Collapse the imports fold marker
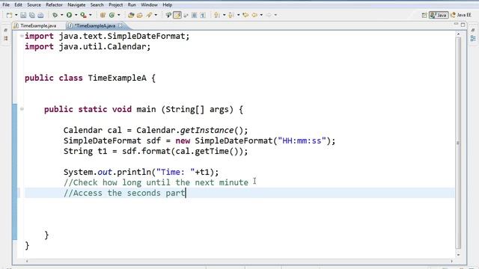 (x=22, y=36)
